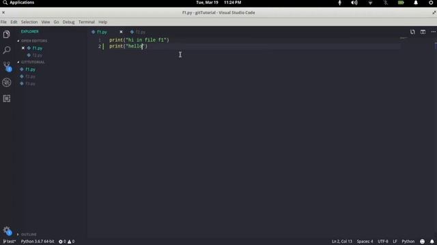Open the feedback smiley in status bar

(x=422, y=242)
